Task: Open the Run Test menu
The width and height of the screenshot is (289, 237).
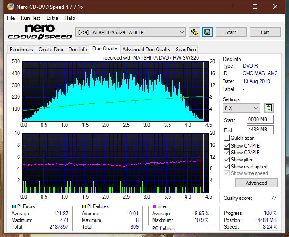Action: (x=31, y=18)
